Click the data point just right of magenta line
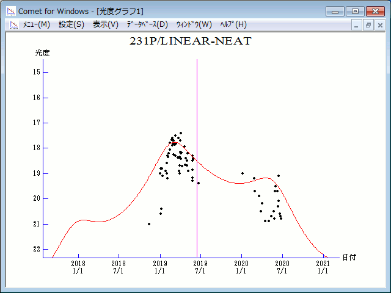This screenshot has height=293, width=391. tap(199, 183)
